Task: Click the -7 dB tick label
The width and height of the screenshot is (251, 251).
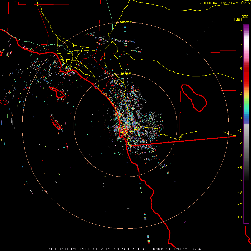Action: [240, 205]
